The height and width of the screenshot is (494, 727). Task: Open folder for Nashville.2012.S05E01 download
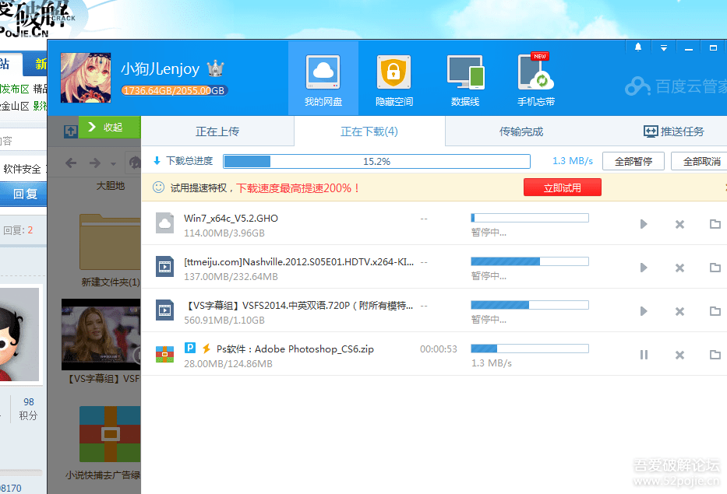(x=715, y=268)
